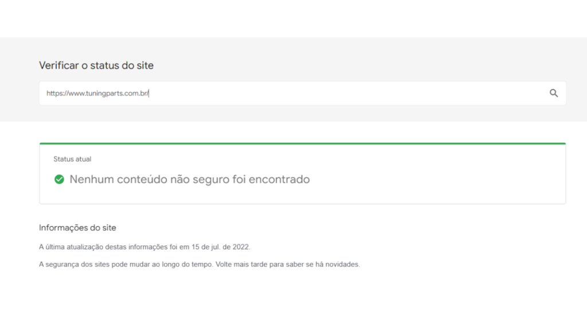Click the green bar above the status card
The width and height of the screenshot is (587, 330).
[x=302, y=142]
